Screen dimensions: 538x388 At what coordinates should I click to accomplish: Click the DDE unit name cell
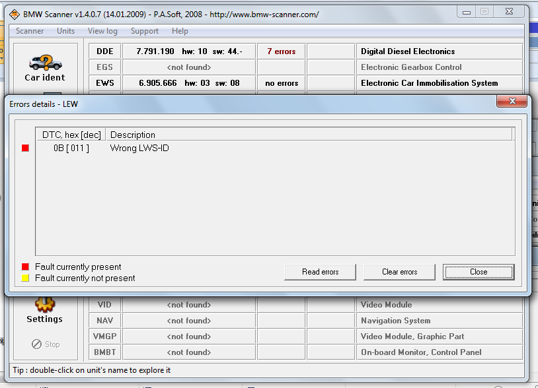point(105,51)
